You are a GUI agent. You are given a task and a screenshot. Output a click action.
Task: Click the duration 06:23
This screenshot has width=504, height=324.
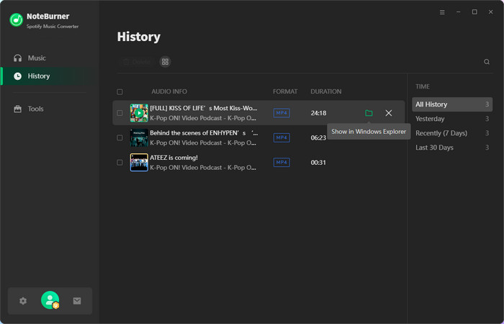[x=318, y=138]
